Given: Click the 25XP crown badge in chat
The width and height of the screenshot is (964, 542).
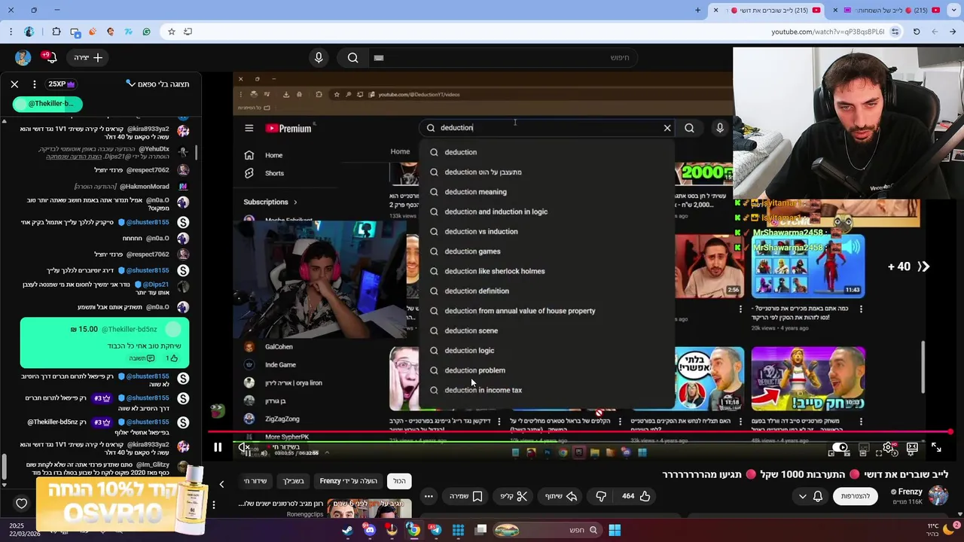Looking at the screenshot, I should tap(61, 84).
